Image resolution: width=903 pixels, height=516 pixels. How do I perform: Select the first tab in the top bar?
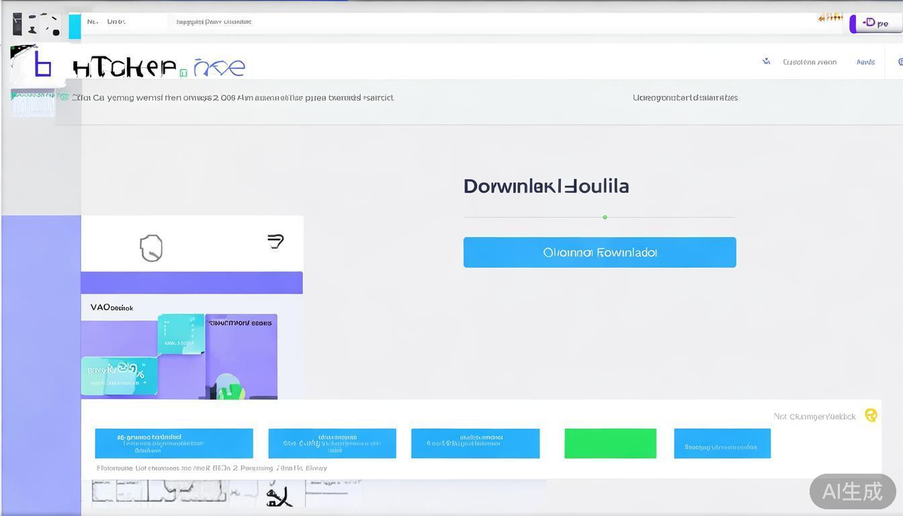pyautogui.click(x=93, y=21)
